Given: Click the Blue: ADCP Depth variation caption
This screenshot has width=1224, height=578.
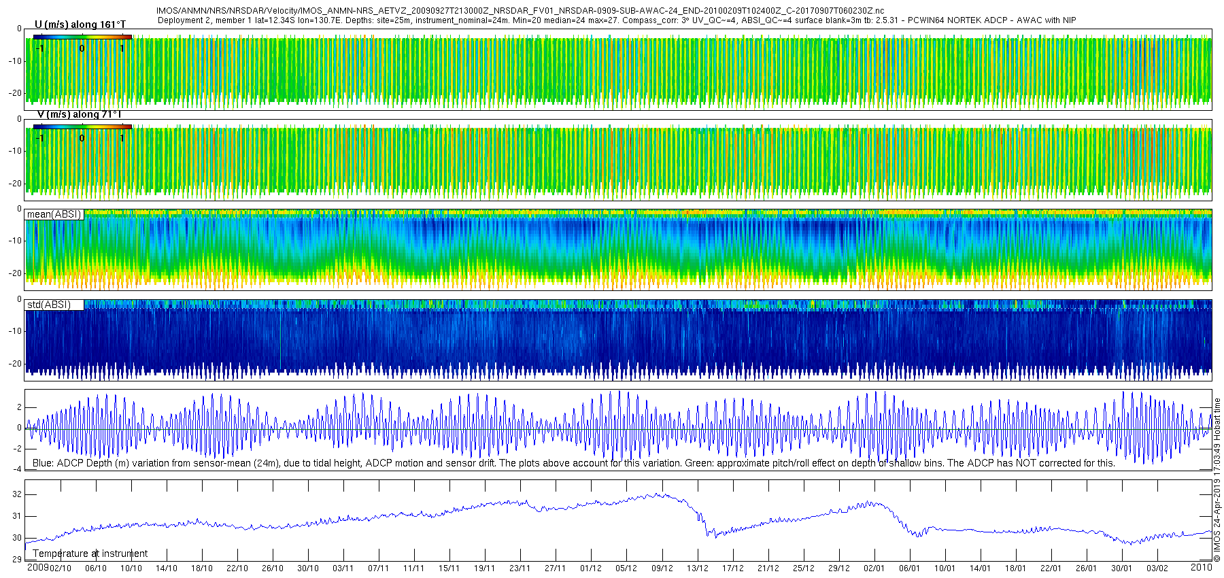Looking at the screenshot, I should click(574, 463).
